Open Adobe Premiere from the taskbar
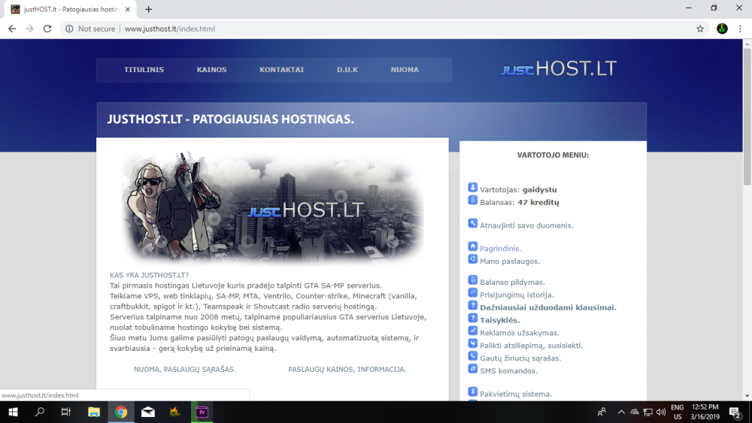Image resolution: width=752 pixels, height=423 pixels. (202, 412)
